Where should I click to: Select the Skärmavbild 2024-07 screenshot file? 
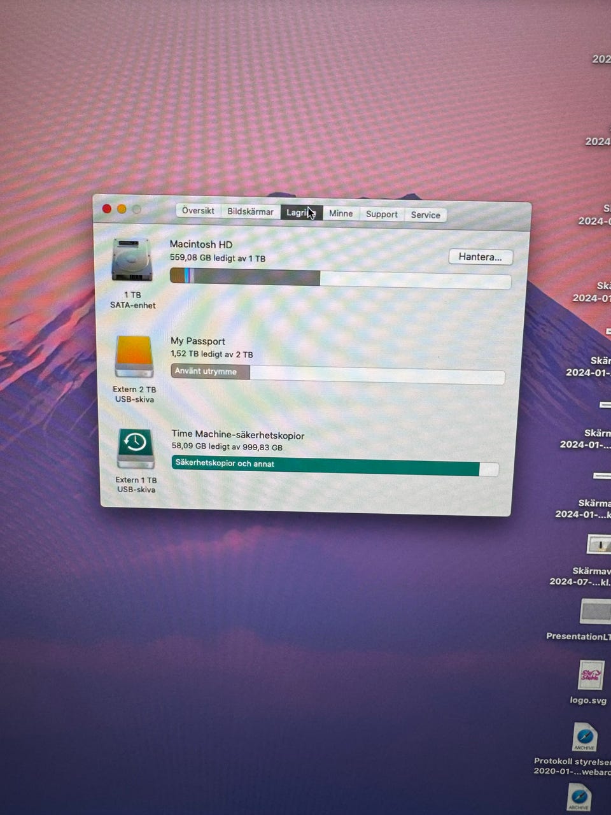598,544
